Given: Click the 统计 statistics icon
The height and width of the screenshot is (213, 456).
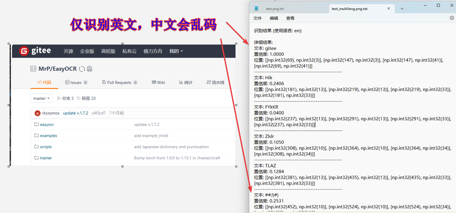Looking at the screenshot, I should [180, 82].
